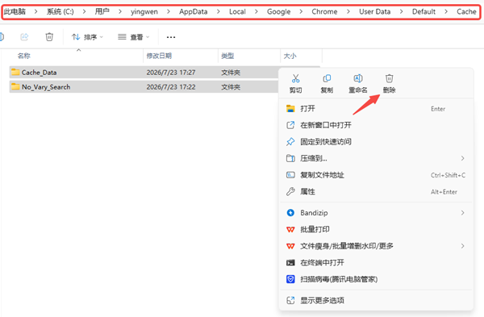
Task: Click the Delete trash icon in context menu
Action: coord(389,78)
